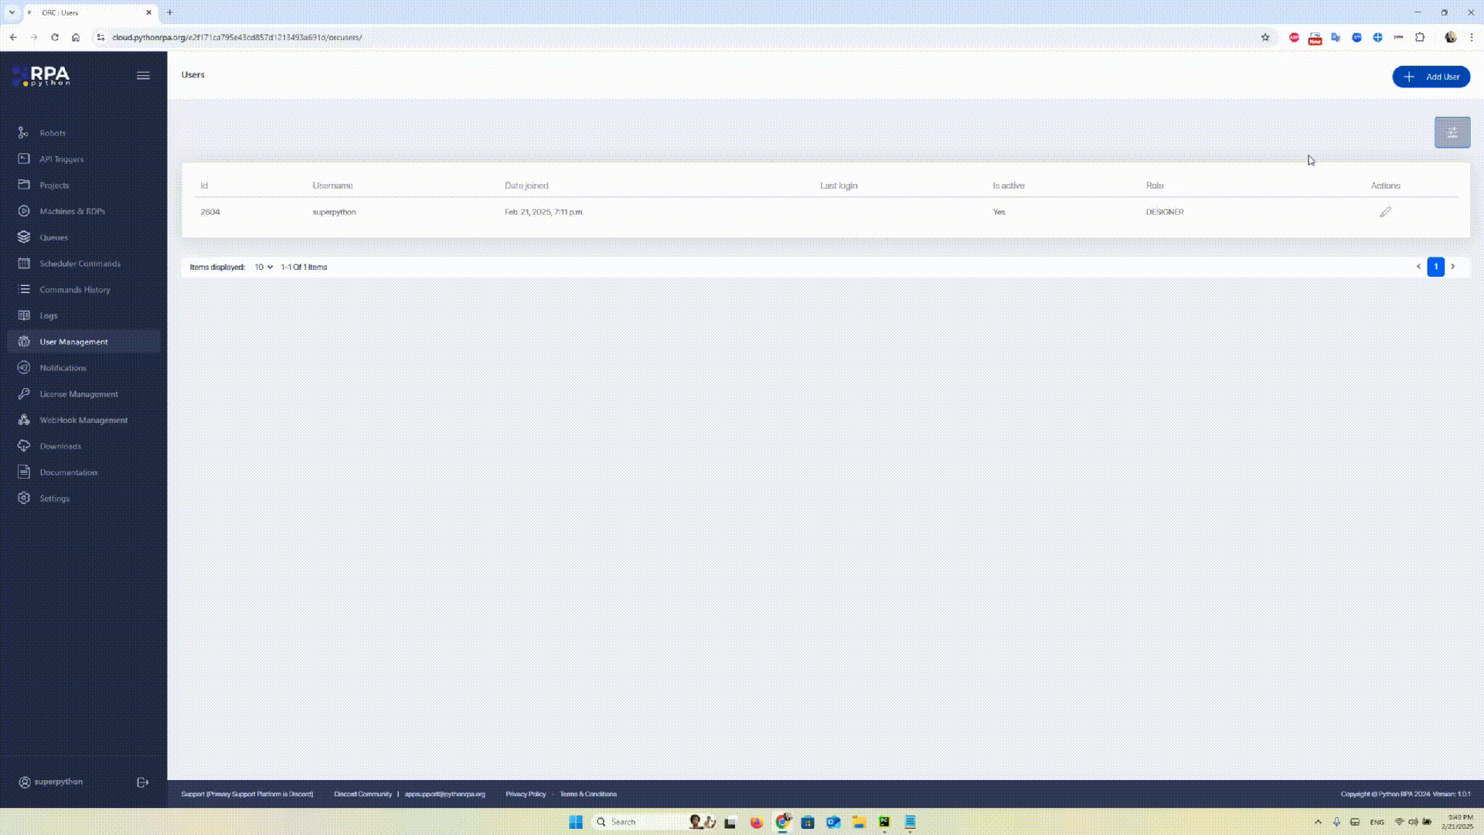Open the filter settings icon button

click(x=1452, y=132)
